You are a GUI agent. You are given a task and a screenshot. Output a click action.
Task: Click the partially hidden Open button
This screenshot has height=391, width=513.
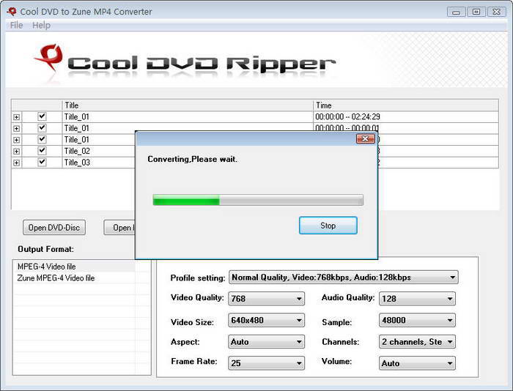tap(119, 228)
